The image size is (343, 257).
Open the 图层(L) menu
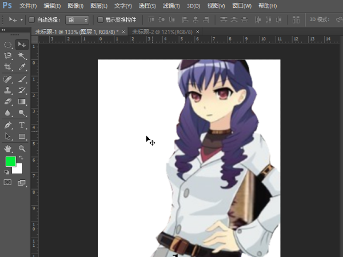tap(99, 6)
